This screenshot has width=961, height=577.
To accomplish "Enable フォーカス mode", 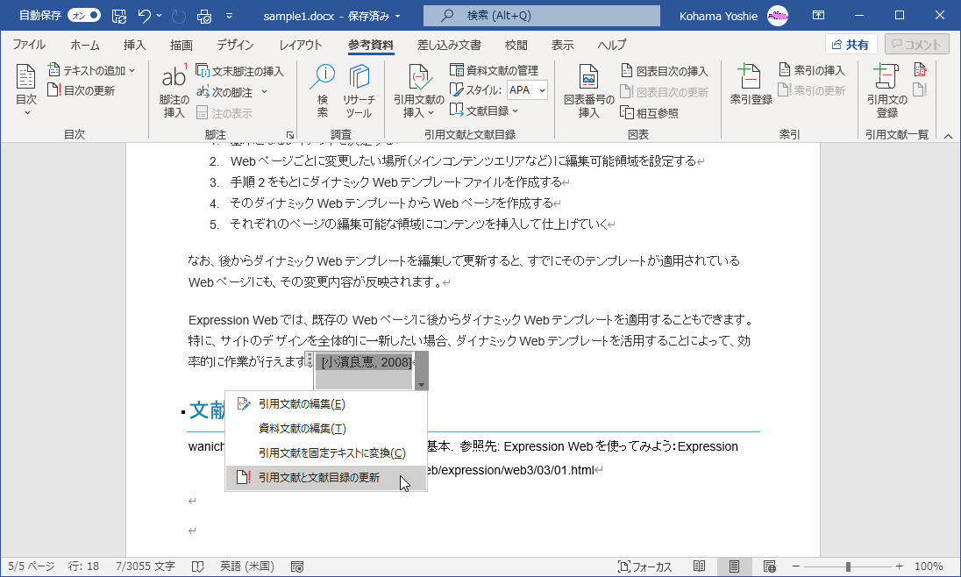I will coord(644,566).
